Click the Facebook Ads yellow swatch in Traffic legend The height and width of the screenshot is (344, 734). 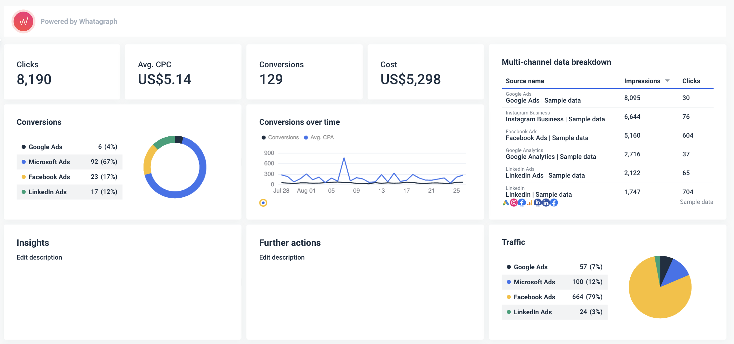509,297
